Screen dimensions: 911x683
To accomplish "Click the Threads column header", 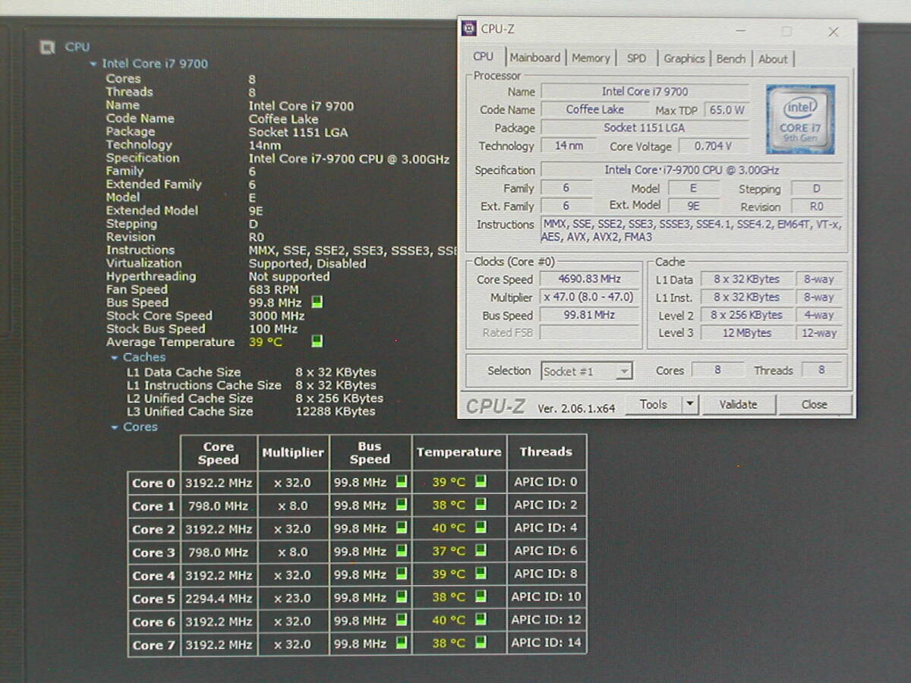I will point(546,452).
